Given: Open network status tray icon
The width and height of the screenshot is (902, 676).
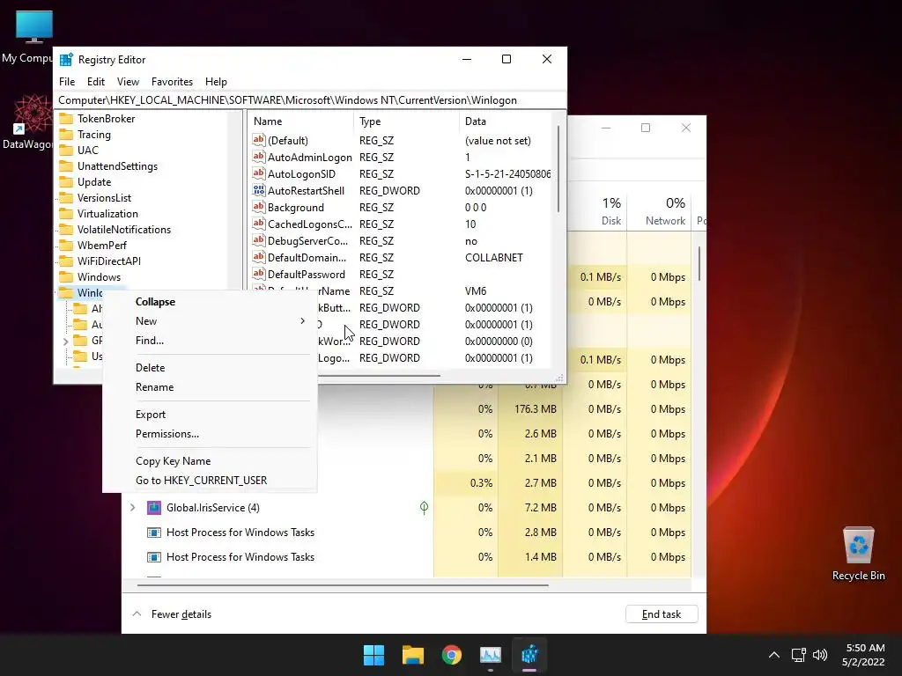Looking at the screenshot, I should coord(798,655).
